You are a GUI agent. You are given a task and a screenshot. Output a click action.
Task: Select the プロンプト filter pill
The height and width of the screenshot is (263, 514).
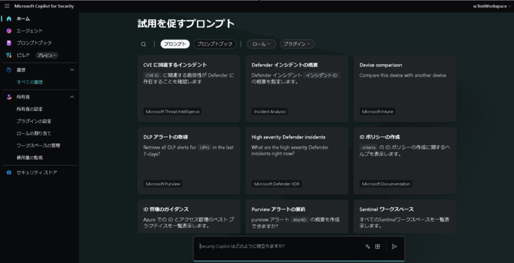[x=175, y=44]
